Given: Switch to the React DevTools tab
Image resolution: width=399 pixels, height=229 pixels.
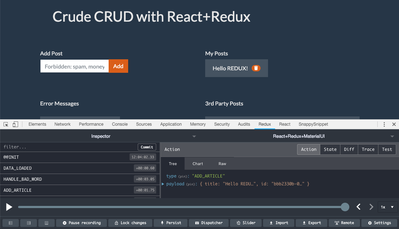Looking at the screenshot, I should pos(285,124).
